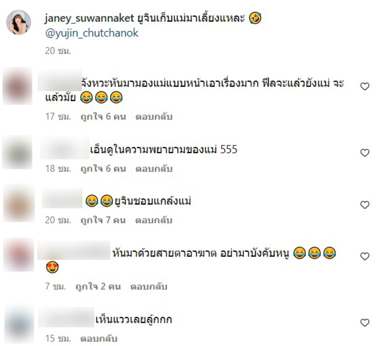
Task: Heart the เห็นแววเลยลูกกก comment
Action: point(365,322)
